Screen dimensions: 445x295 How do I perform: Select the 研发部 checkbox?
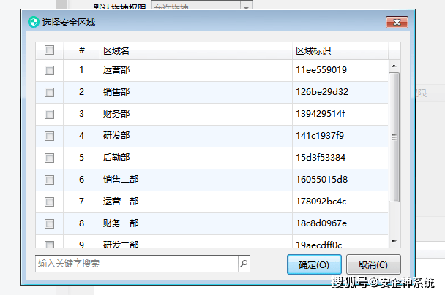[49, 136]
